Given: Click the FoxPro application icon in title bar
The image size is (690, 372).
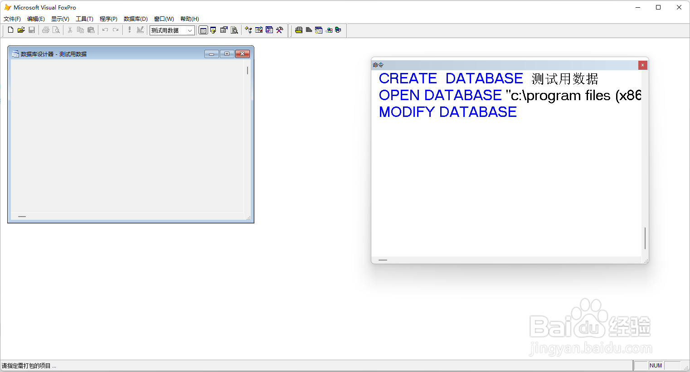Looking at the screenshot, I should 8,7.
